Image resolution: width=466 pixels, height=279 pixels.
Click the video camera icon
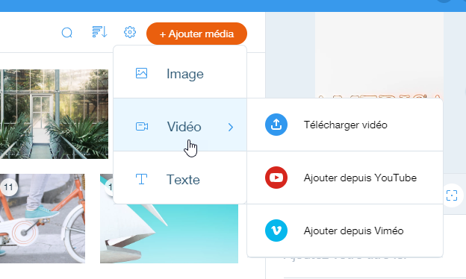[x=142, y=126]
